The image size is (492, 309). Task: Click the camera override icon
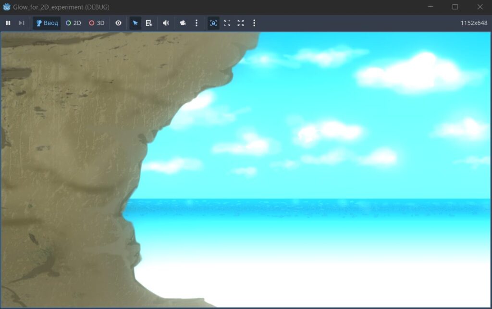(x=183, y=23)
